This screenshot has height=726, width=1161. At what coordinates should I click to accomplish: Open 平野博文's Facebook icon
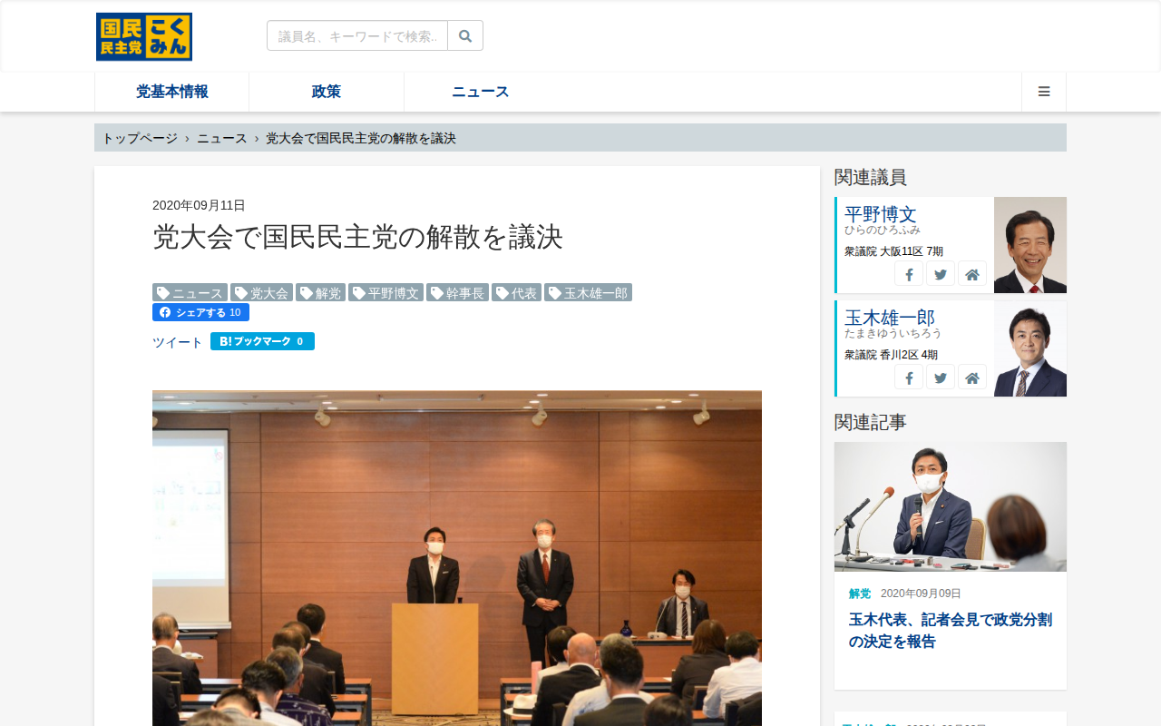pyautogui.click(x=909, y=274)
